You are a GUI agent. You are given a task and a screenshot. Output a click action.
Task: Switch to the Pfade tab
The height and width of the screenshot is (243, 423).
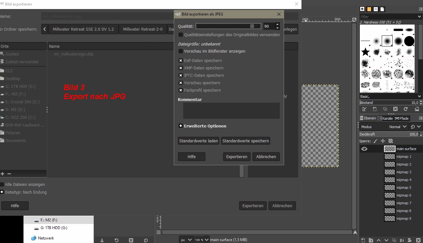402,118
